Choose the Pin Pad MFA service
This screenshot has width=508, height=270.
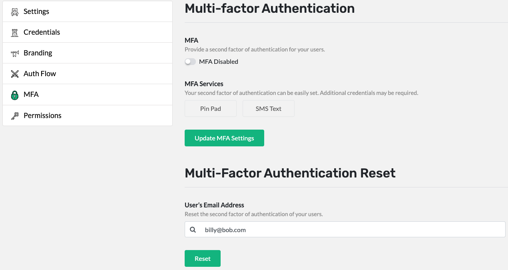[211, 108]
